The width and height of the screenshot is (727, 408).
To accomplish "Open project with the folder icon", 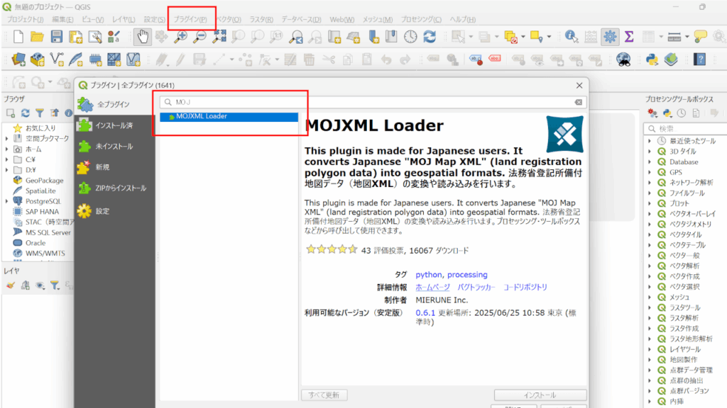I will [37, 37].
